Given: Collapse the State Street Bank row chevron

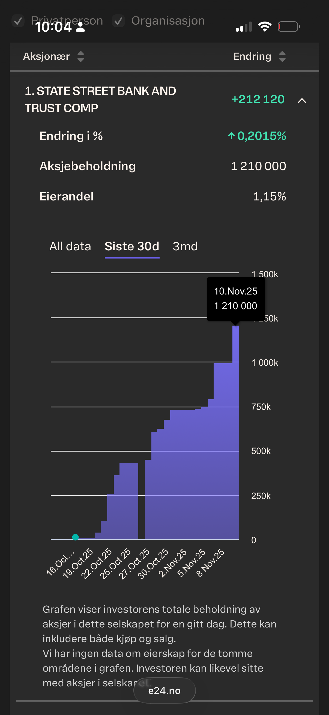Looking at the screenshot, I should pyautogui.click(x=302, y=100).
